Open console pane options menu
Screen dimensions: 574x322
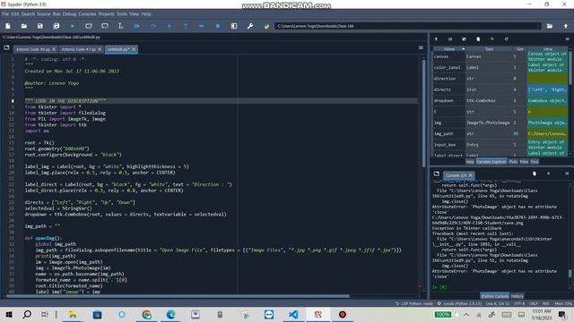click(567, 174)
